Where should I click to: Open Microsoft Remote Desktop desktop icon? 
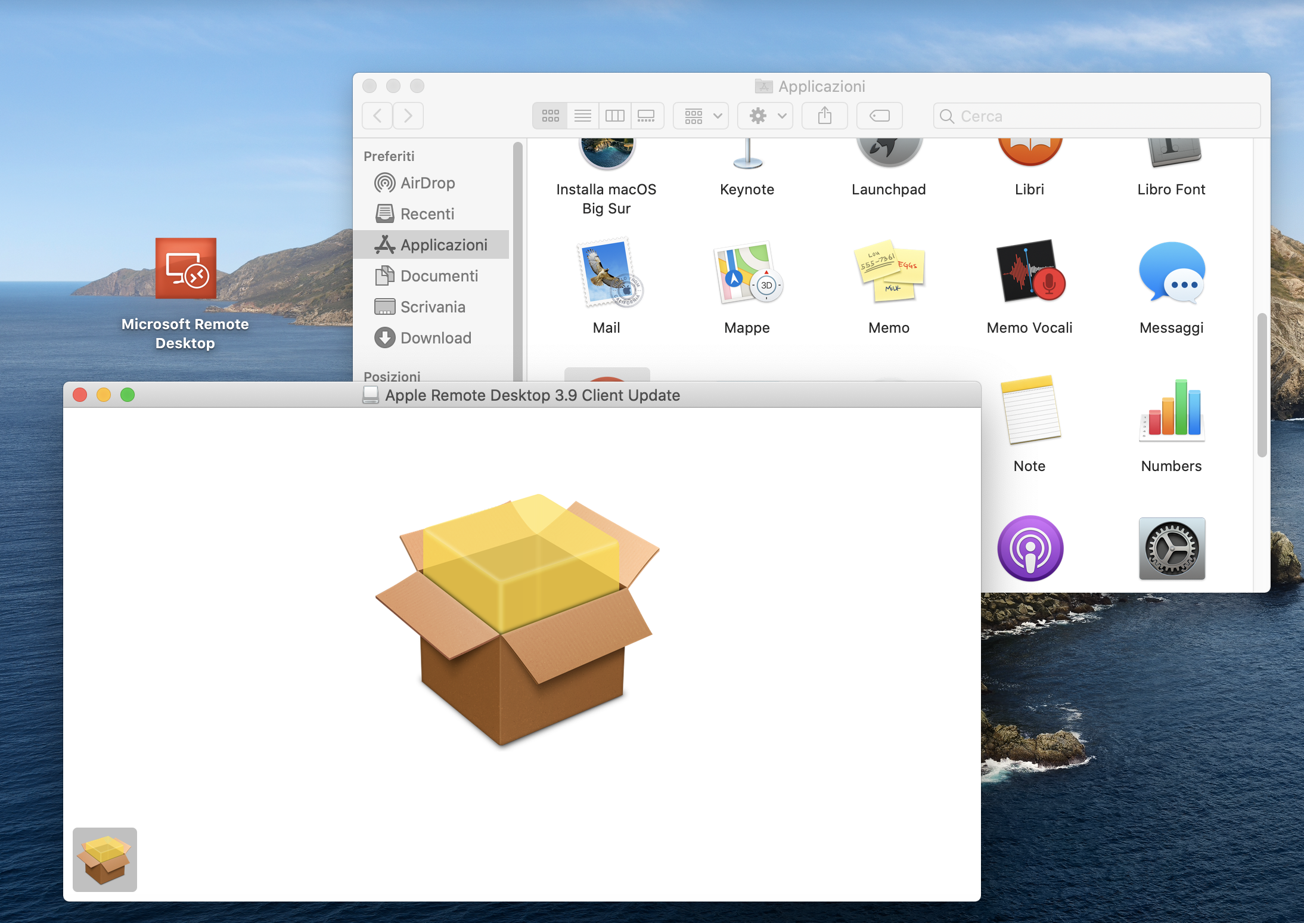tap(185, 270)
